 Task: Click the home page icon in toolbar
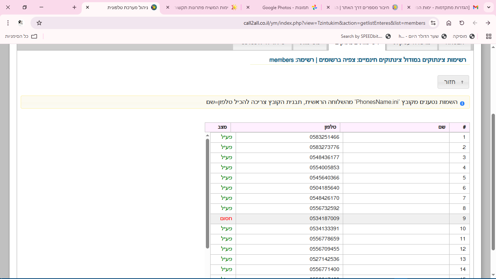point(449,23)
